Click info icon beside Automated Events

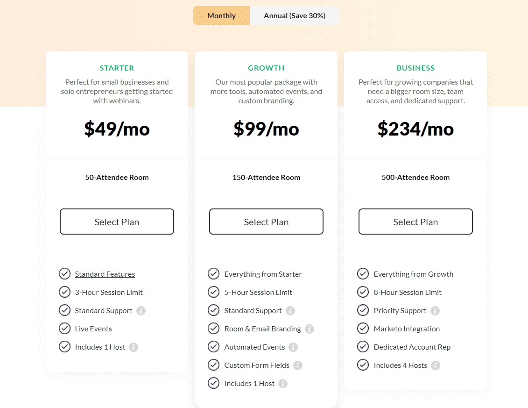pos(293,347)
